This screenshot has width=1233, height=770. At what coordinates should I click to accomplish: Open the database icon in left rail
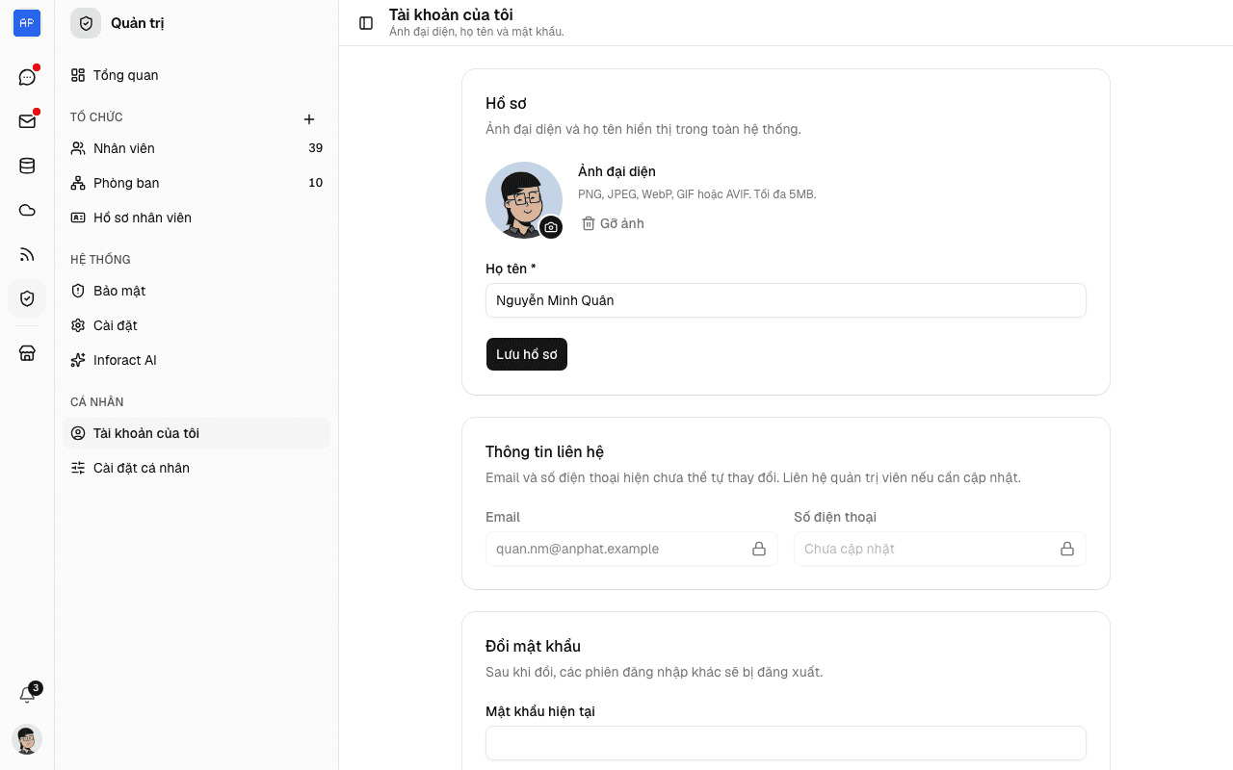(x=27, y=166)
